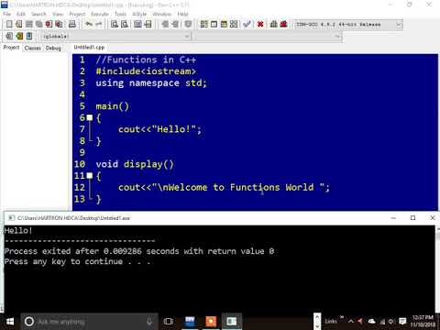Click the 'using namespace std;' line
Screen dimensions: 440x330
(151, 83)
